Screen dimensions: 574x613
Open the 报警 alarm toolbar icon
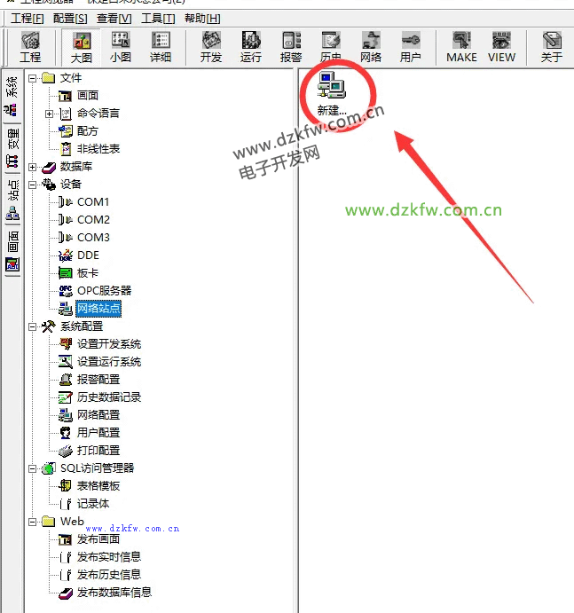click(x=291, y=46)
